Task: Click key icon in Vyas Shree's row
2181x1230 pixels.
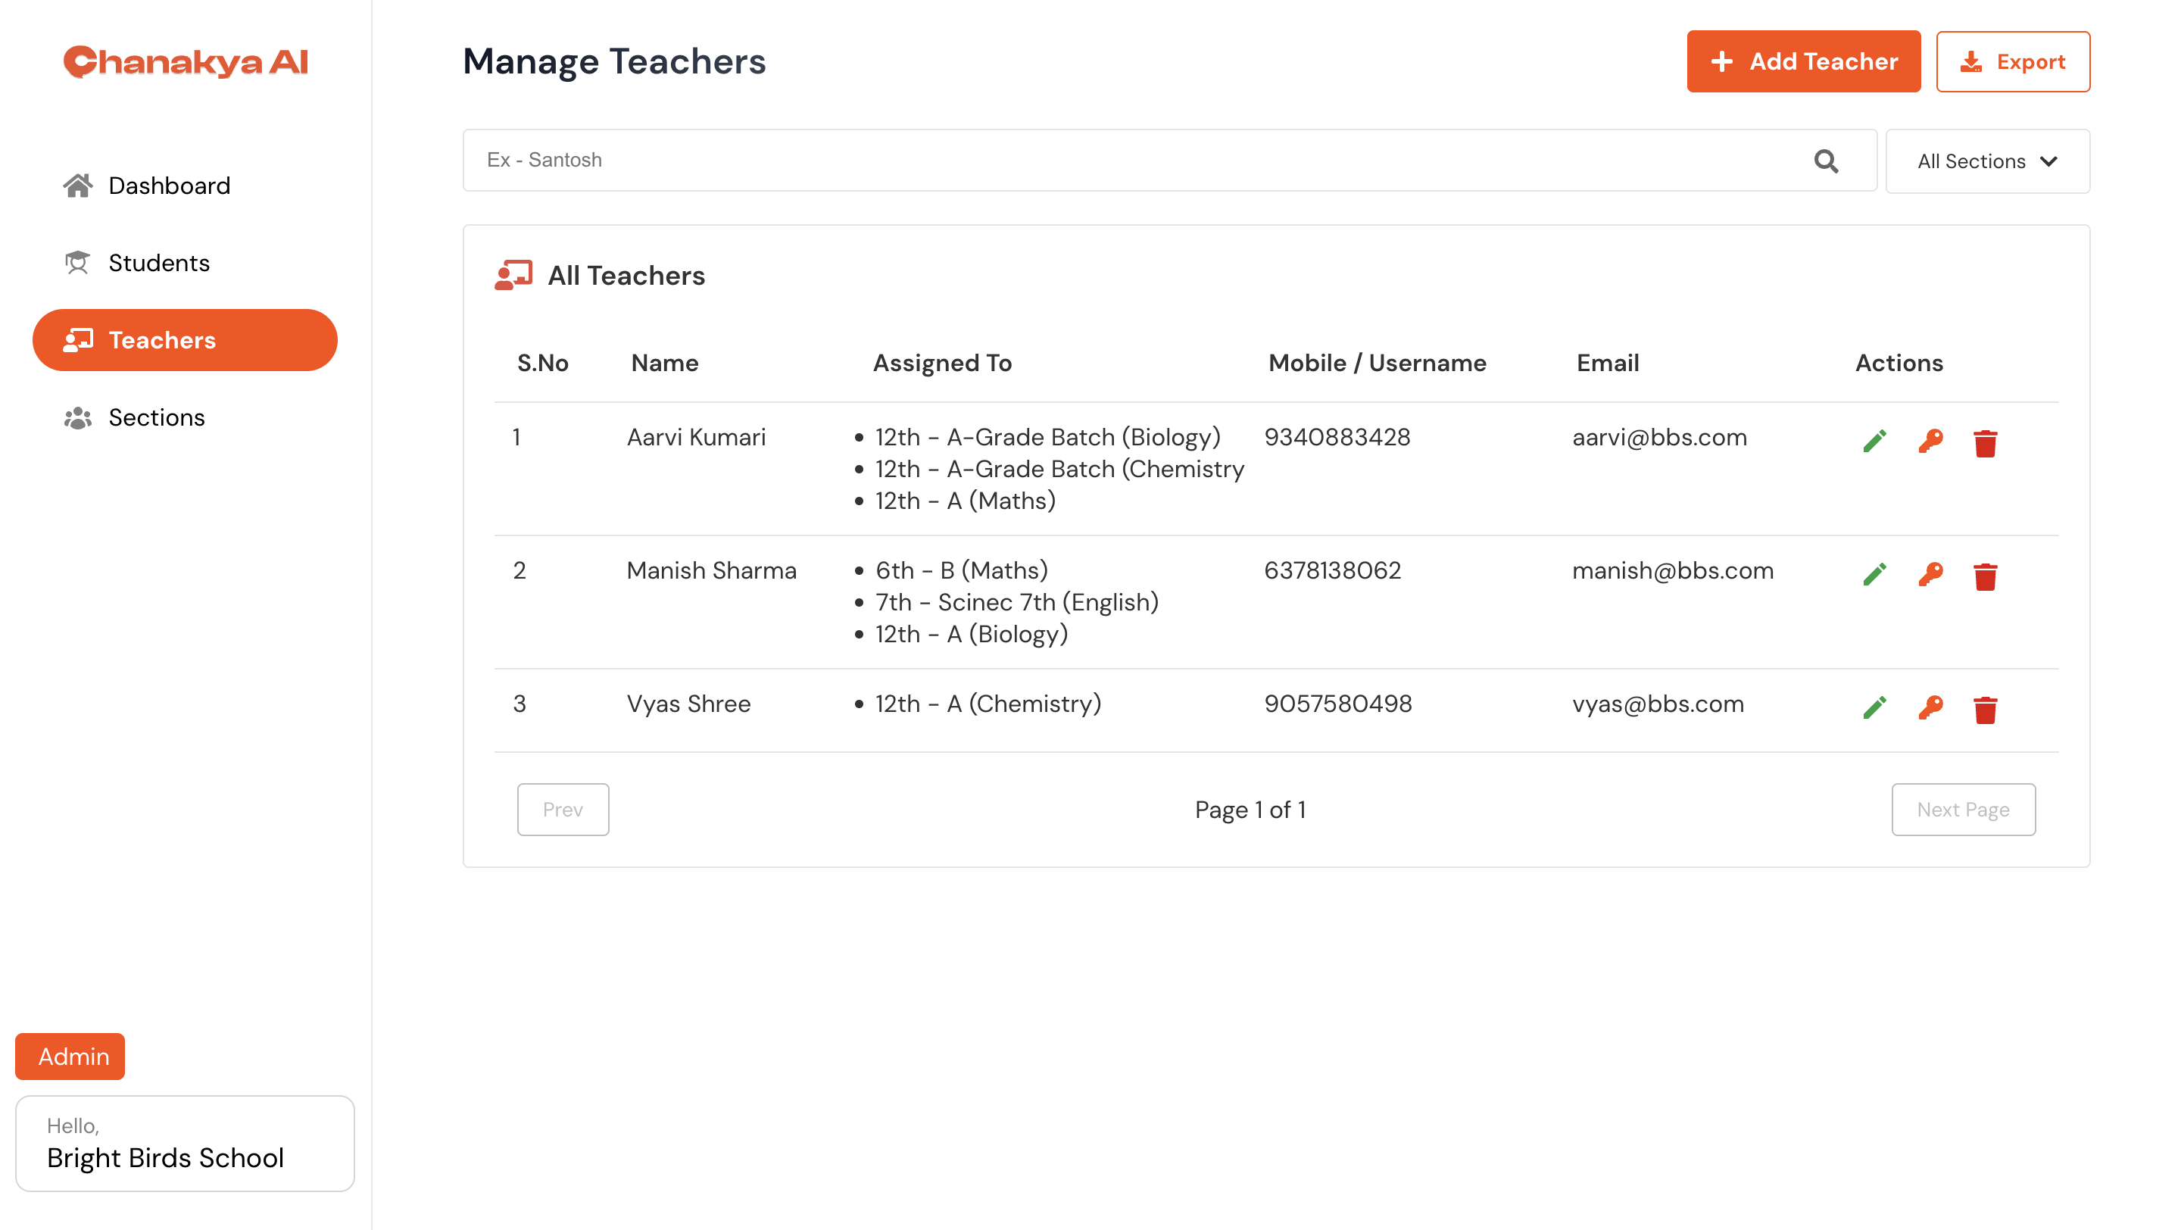Action: coord(1930,707)
